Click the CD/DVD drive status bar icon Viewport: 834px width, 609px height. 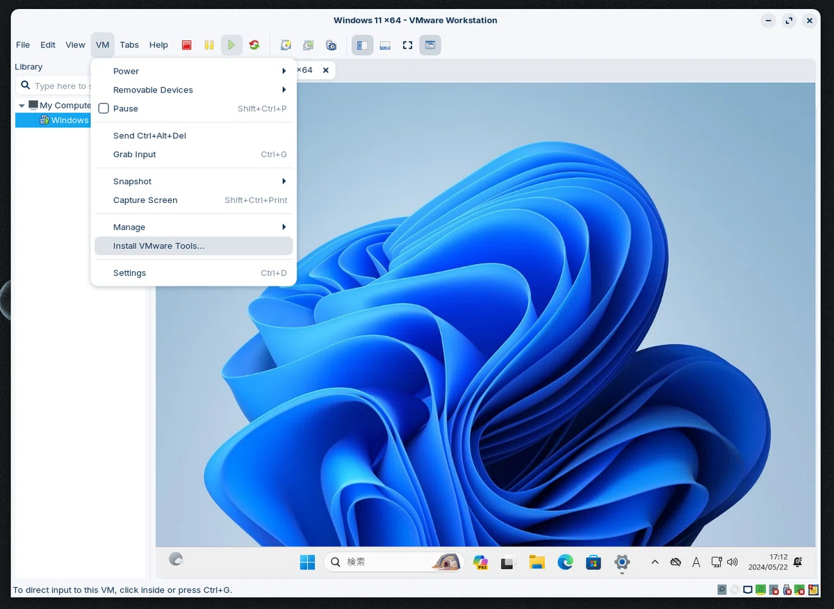tap(735, 590)
